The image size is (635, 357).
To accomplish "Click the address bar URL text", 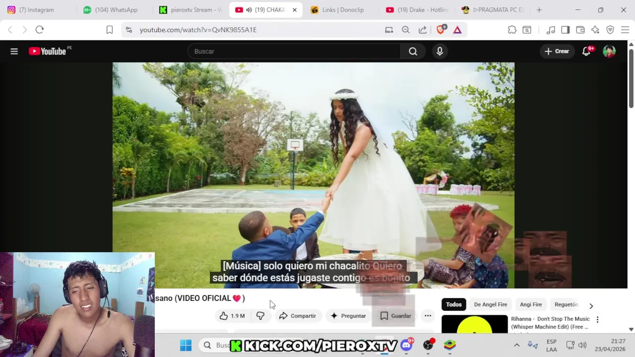I will [x=198, y=30].
